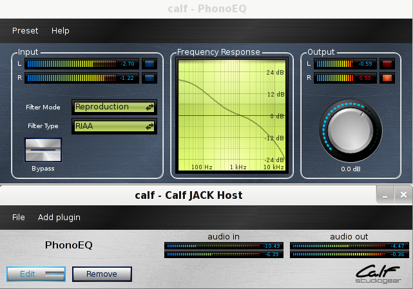The height and width of the screenshot is (289, 413).
Task: Click the Output R clip indicator LED
Action: tap(387, 78)
